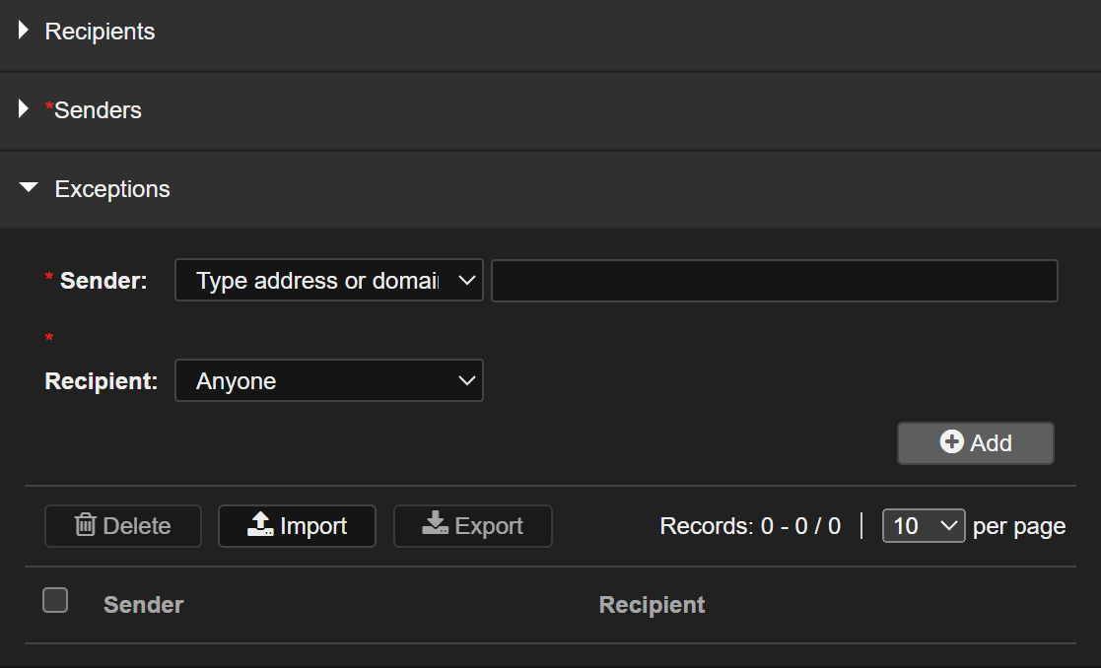Open the 'Type address or domain' sender dropdown
Image resolution: width=1101 pixels, height=668 pixels.
point(328,281)
